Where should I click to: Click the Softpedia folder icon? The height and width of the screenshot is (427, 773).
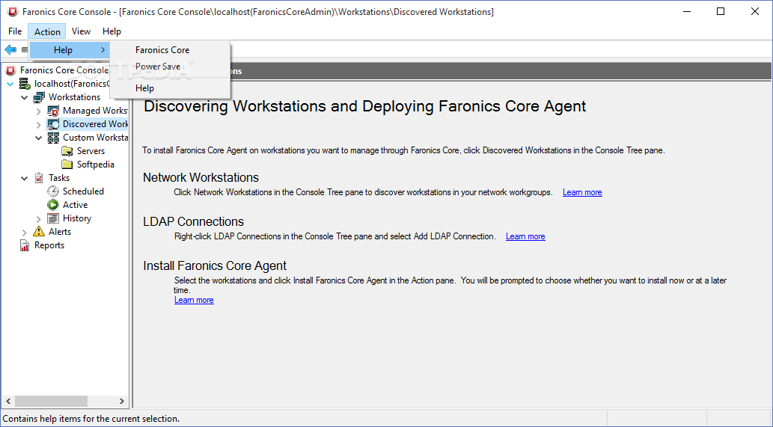click(x=67, y=165)
